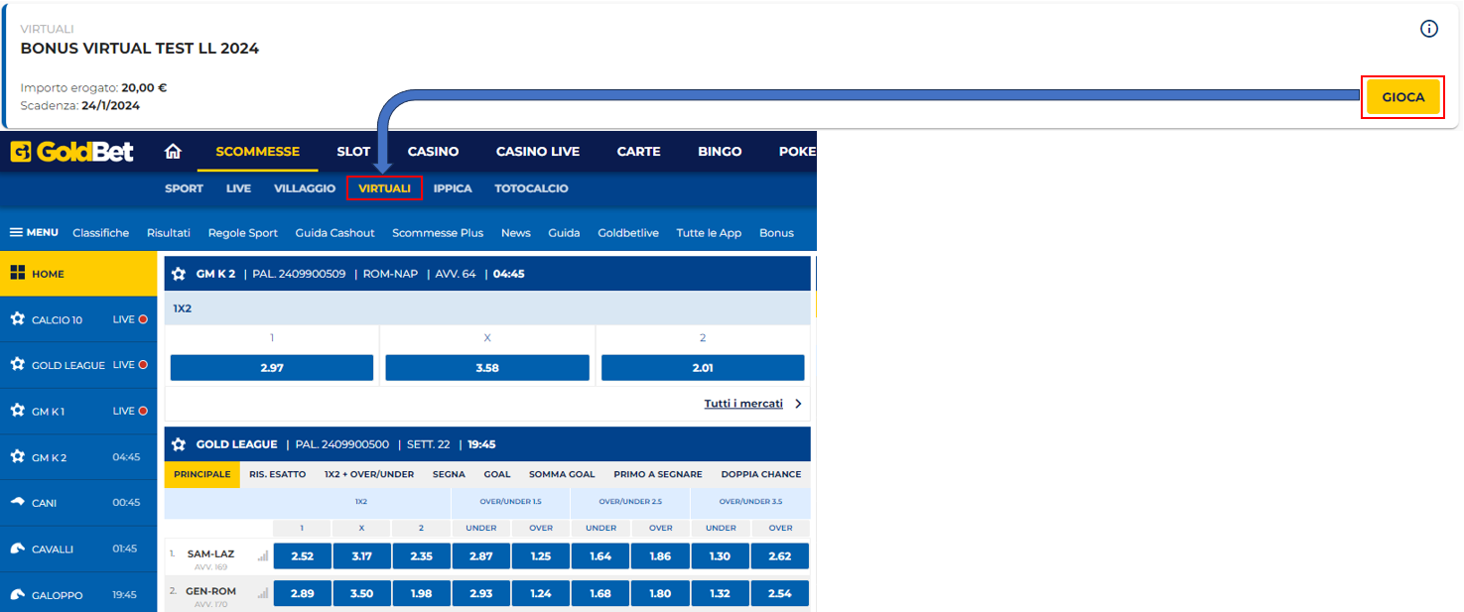
Task: Open the Risultati link
Action: (x=169, y=233)
